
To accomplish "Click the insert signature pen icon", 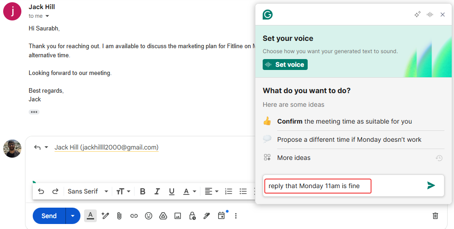I will (x=207, y=216).
